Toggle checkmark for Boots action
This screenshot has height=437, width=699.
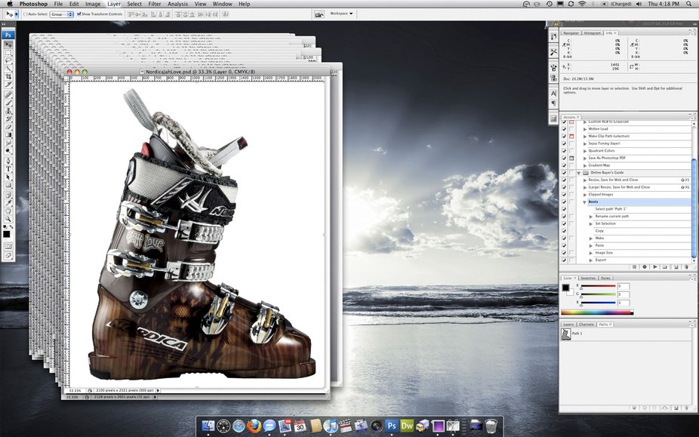[564, 202]
